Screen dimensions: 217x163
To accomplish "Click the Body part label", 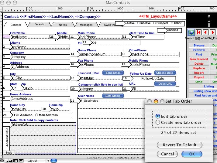I will (x=9, y=152).
